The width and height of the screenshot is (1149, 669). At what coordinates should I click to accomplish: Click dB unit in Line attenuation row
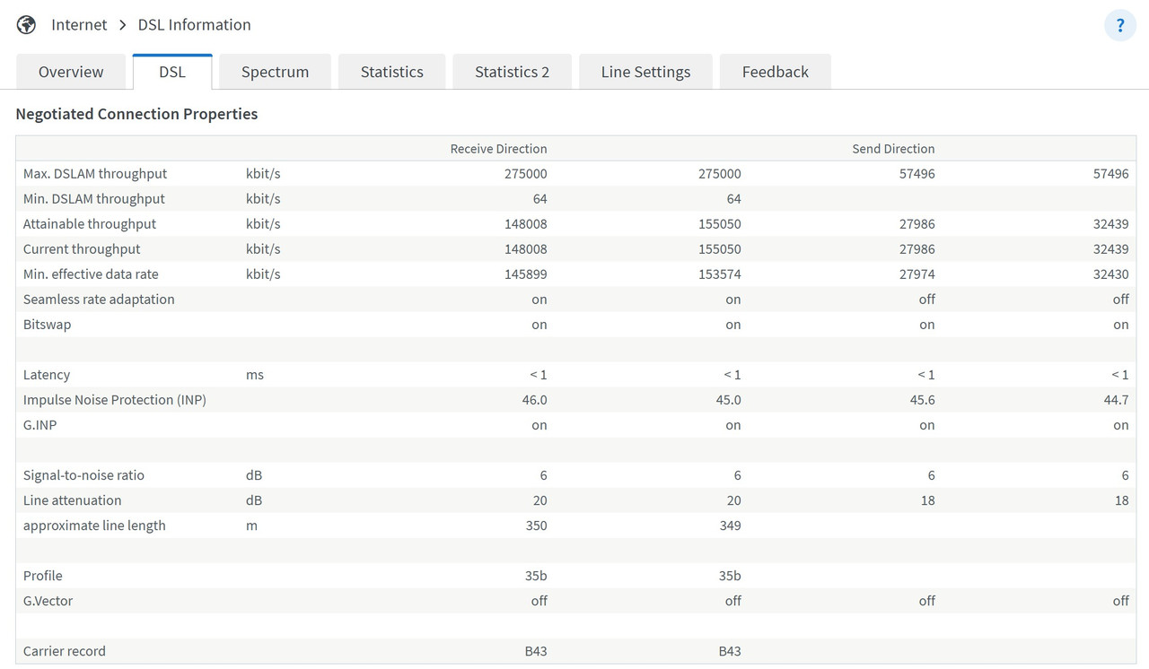tap(254, 500)
